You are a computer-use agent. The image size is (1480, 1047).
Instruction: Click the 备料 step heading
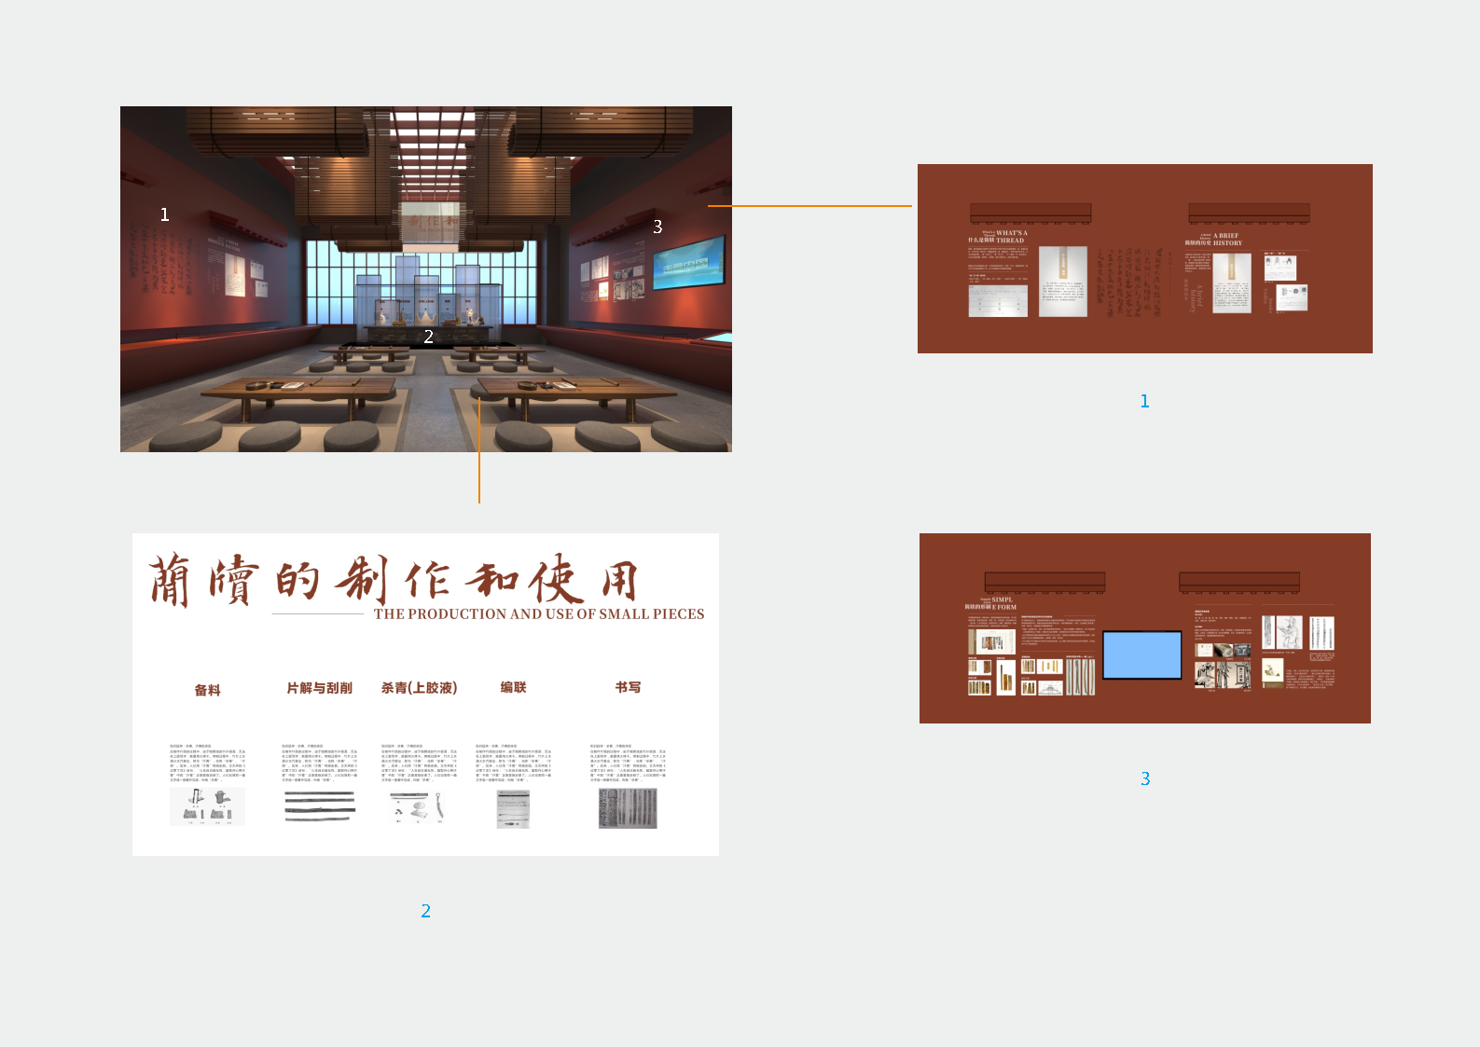click(207, 690)
